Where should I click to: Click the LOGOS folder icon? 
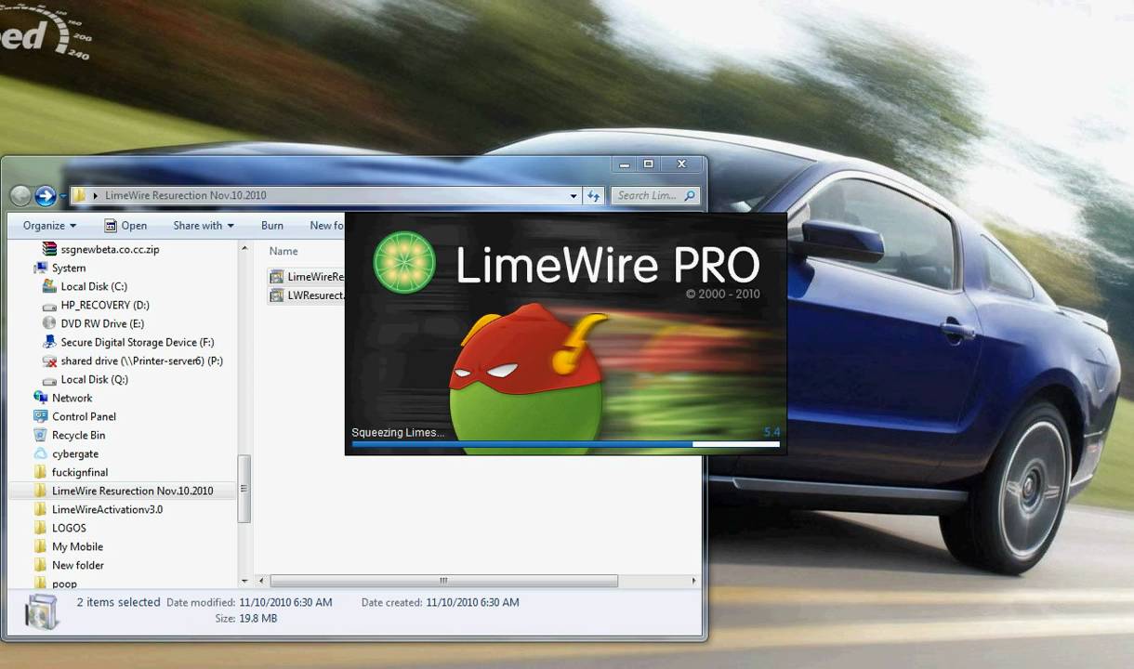(x=41, y=528)
